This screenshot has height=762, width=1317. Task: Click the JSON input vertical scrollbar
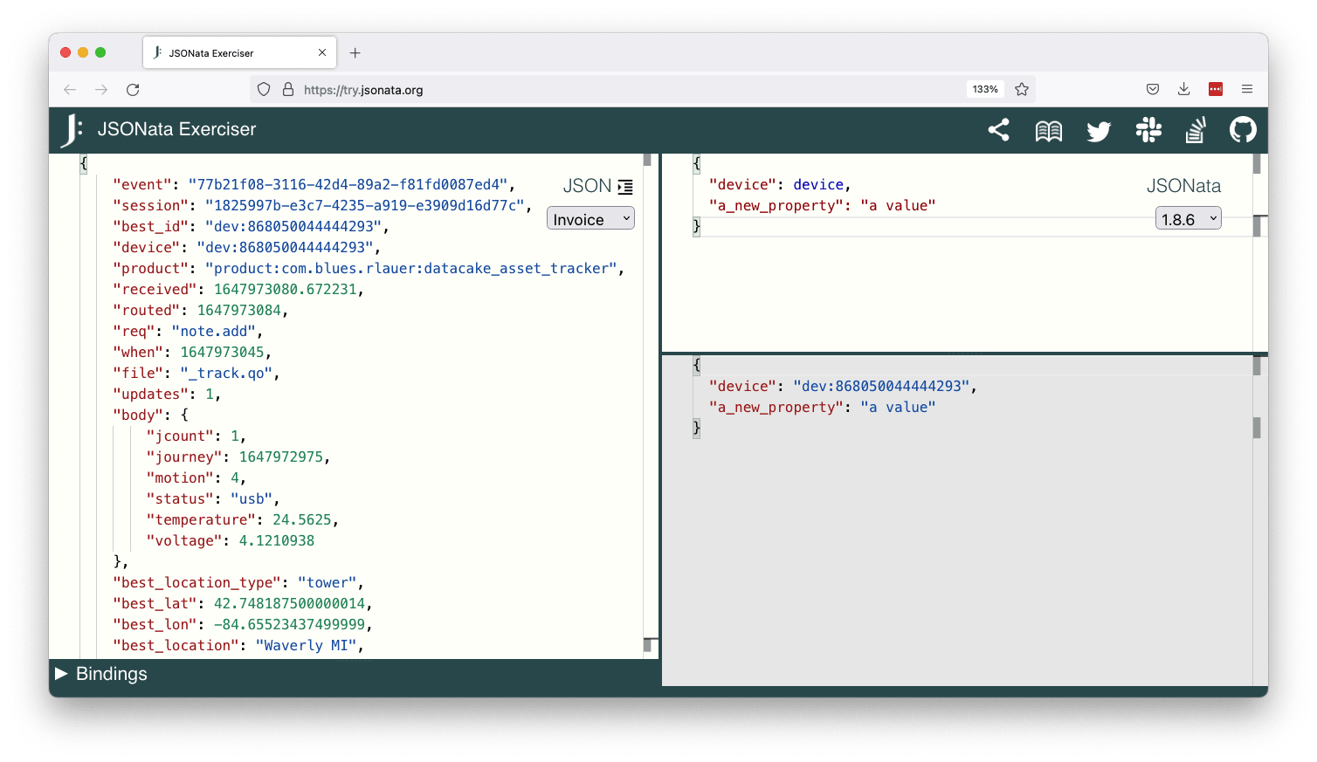click(x=647, y=406)
